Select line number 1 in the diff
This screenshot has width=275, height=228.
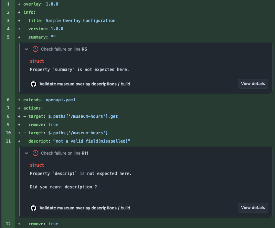tap(8, 4)
